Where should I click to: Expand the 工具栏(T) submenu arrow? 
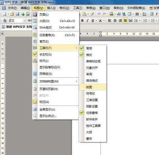coord(77,48)
